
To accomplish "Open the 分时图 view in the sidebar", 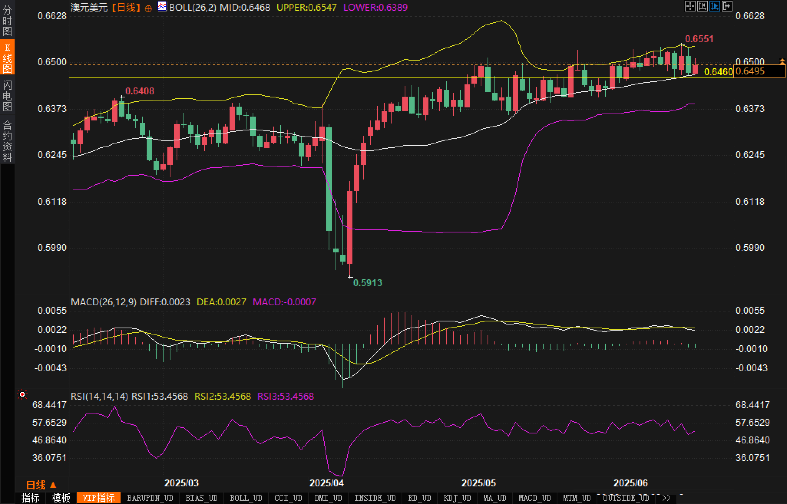I will pyautogui.click(x=7, y=20).
